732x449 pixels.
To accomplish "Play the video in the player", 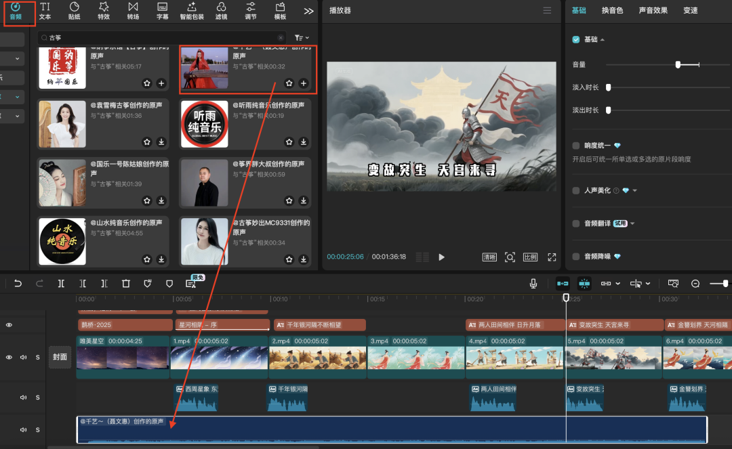I will coord(442,257).
